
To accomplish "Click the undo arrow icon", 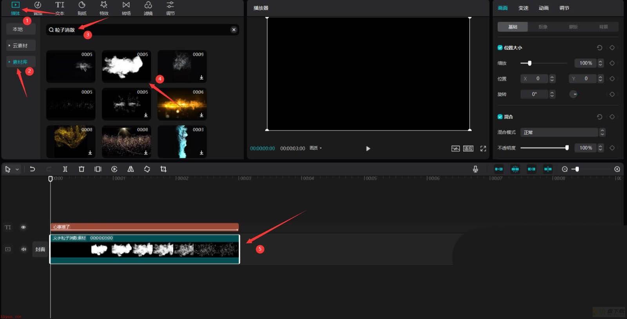I will click(x=32, y=169).
